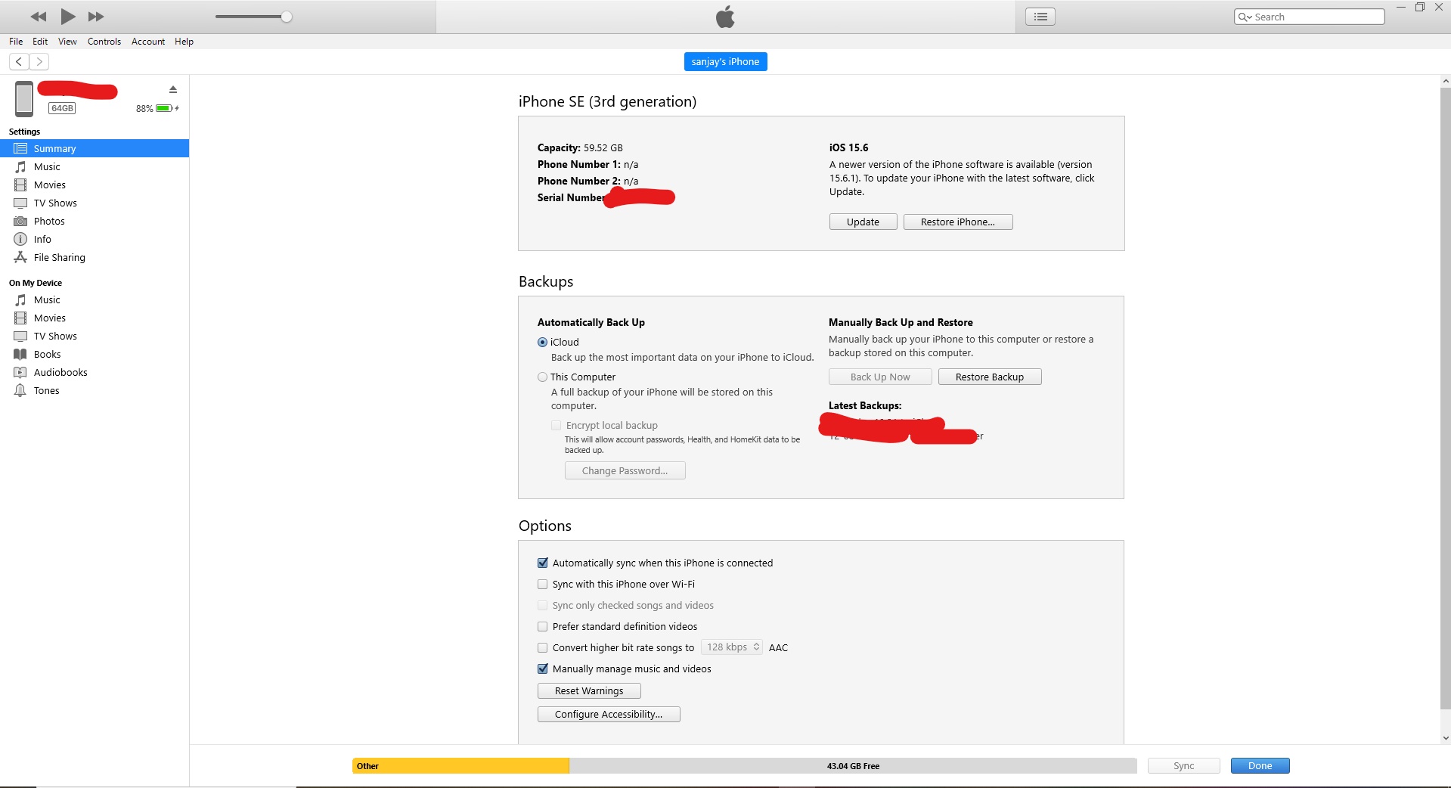Select the iCloud backup radio button

[542, 342]
